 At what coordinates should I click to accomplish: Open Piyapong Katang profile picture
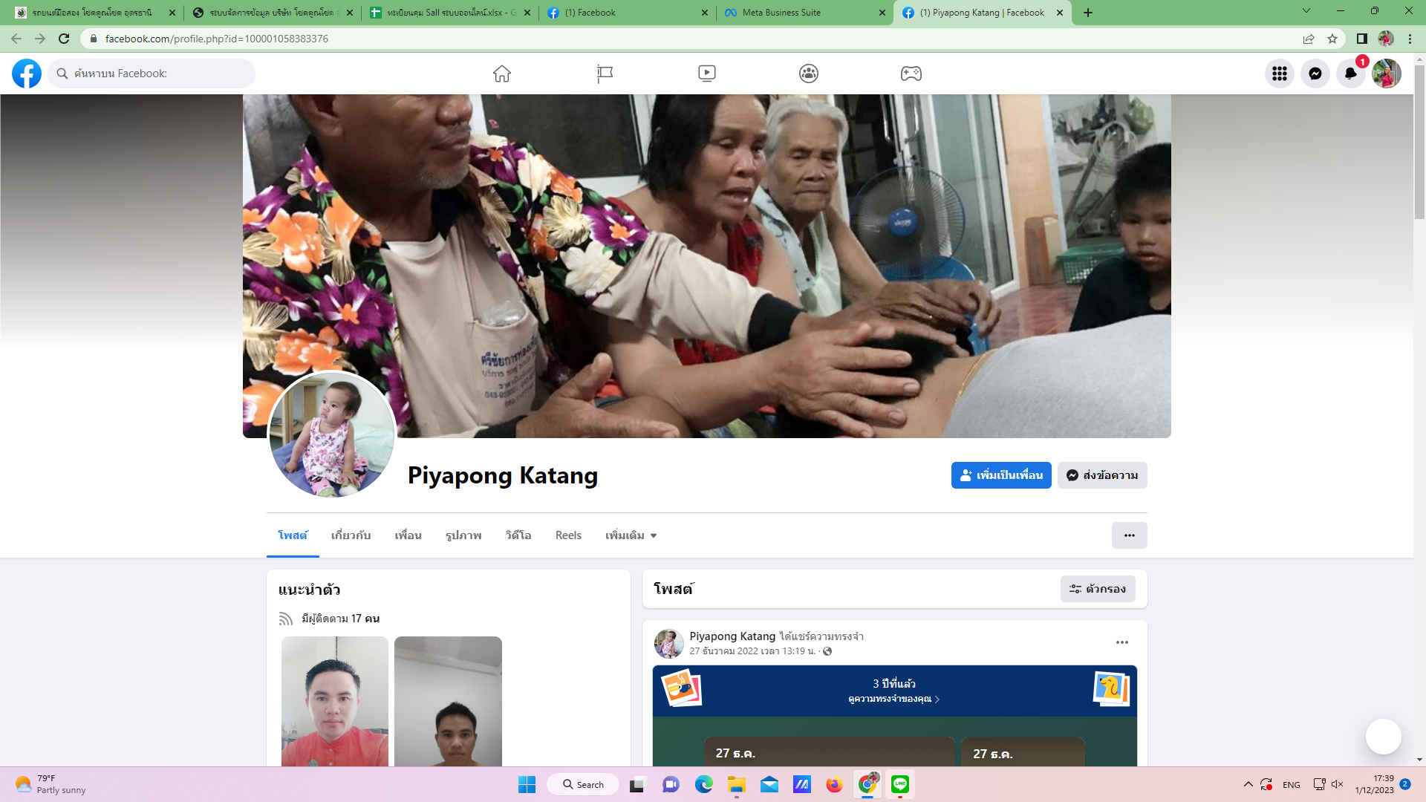coord(332,435)
